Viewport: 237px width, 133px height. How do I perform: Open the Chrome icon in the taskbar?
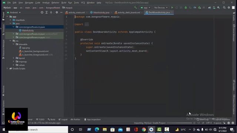144,130
